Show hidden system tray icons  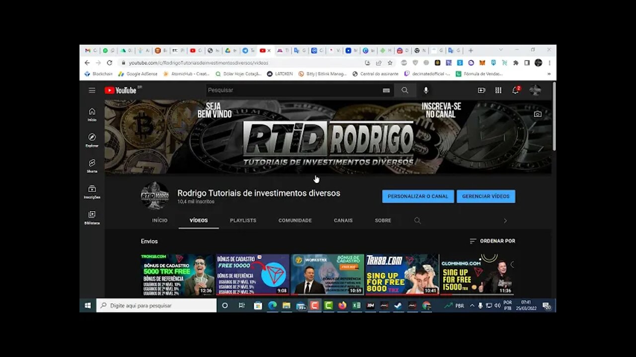pyautogui.click(x=472, y=306)
